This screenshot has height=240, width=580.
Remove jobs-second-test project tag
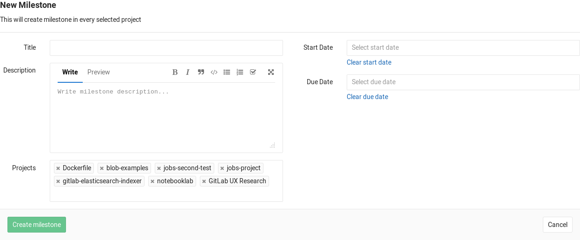[159, 168]
